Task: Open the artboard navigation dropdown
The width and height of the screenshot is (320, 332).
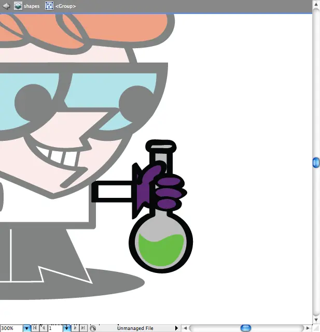Action: (66, 328)
